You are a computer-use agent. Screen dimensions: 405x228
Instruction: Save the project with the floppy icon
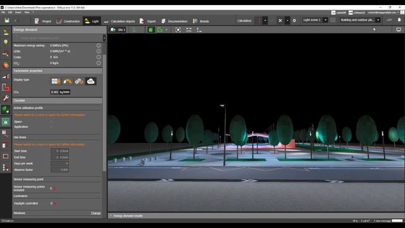click(x=7, y=20)
